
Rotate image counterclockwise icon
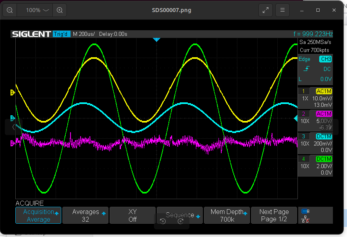163,221
